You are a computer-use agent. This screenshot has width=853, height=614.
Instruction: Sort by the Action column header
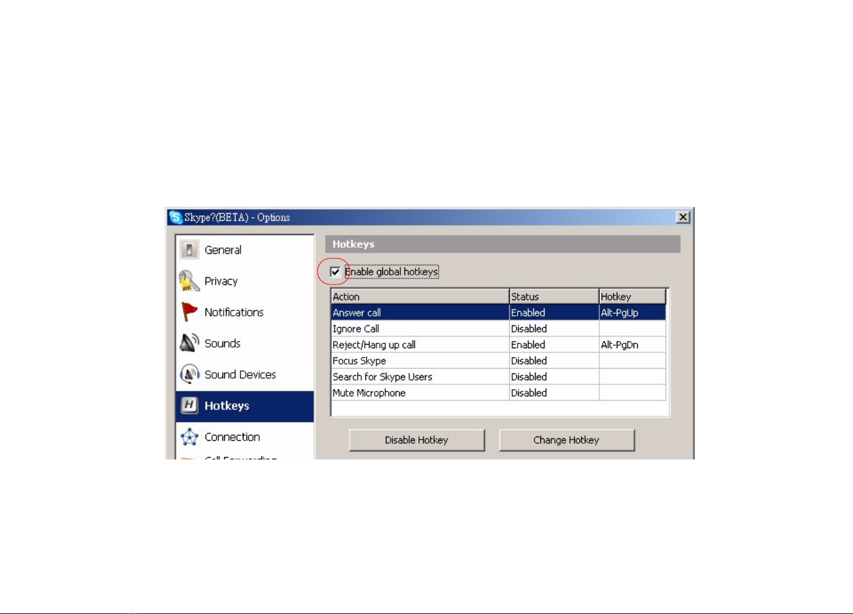pos(420,296)
